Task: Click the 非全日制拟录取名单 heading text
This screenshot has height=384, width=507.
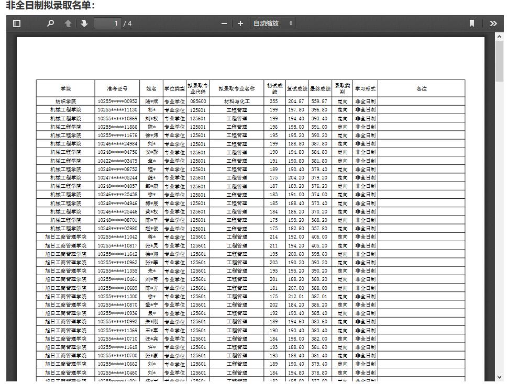Action: (x=50, y=5)
